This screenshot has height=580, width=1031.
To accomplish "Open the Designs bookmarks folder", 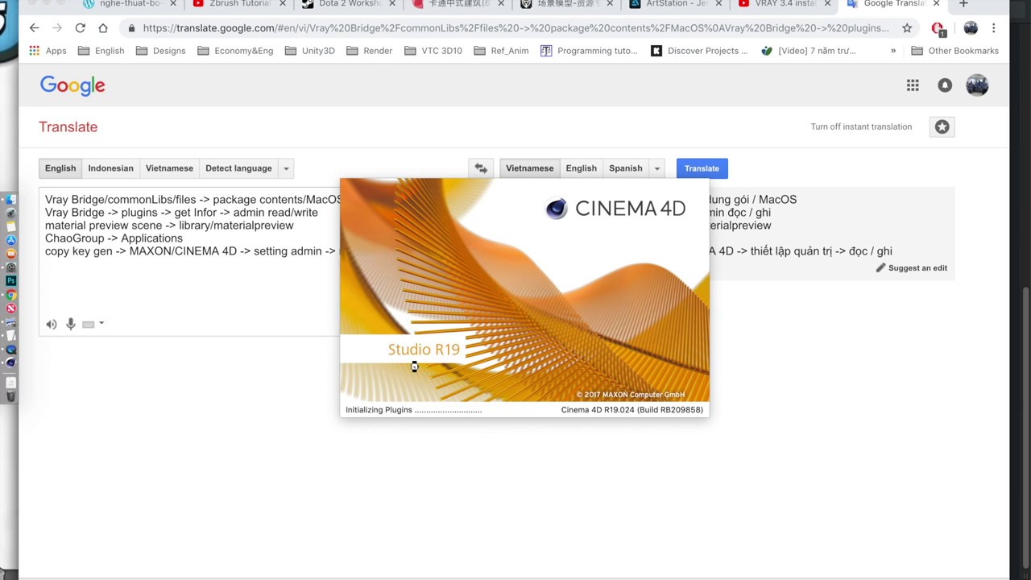I will (x=160, y=51).
